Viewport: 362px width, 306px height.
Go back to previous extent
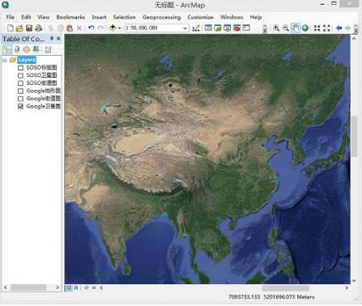pos(339,28)
